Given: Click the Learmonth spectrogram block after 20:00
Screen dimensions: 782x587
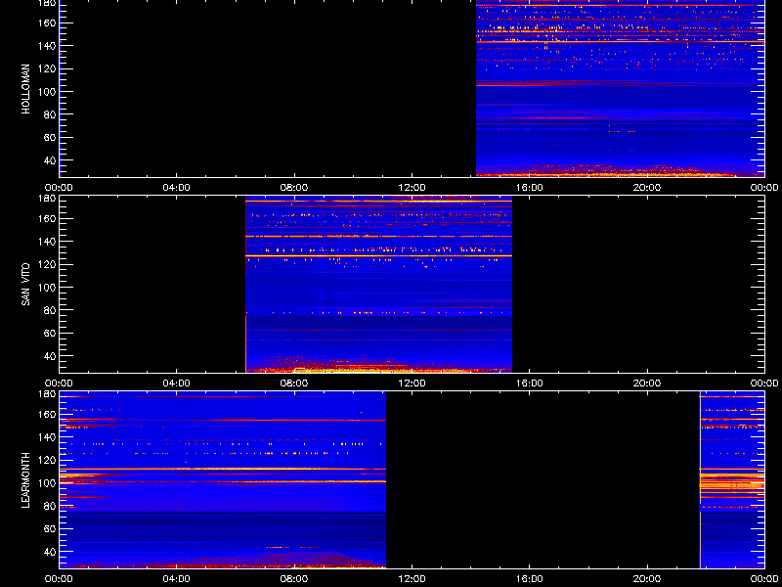Looking at the screenshot, I should coord(732,480).
